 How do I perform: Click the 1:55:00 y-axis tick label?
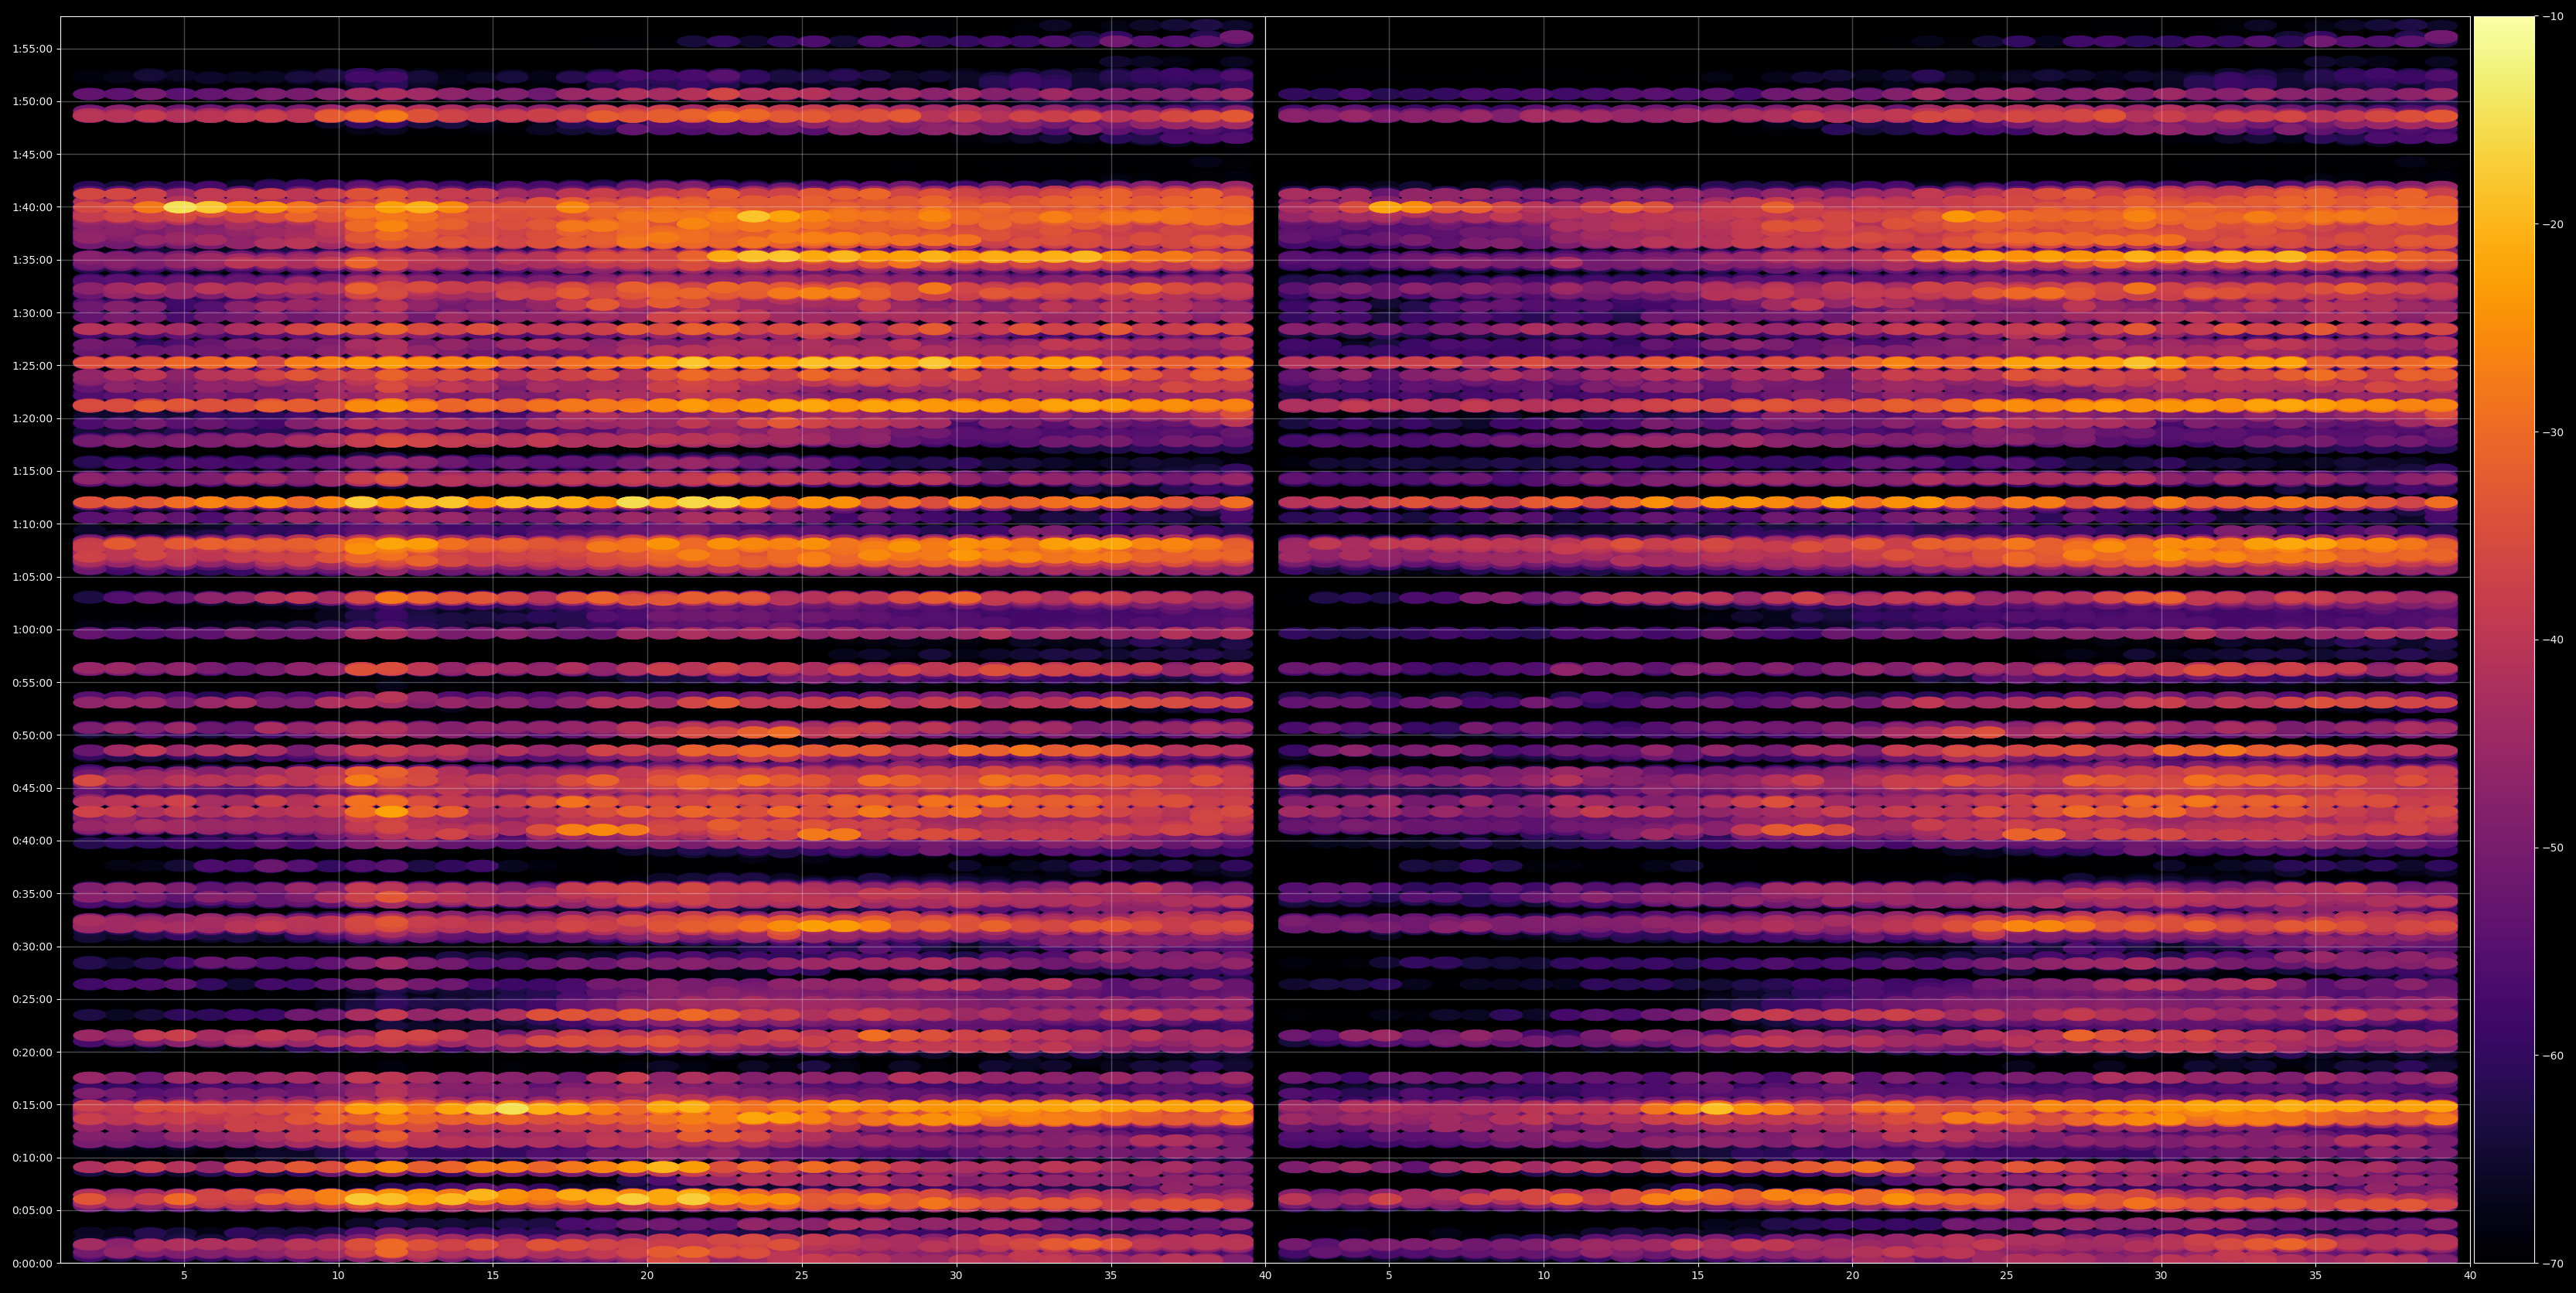point(32,49)
